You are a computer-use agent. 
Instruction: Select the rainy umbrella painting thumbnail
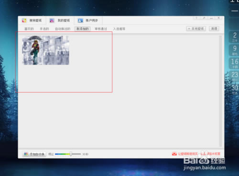coord(45,50)
